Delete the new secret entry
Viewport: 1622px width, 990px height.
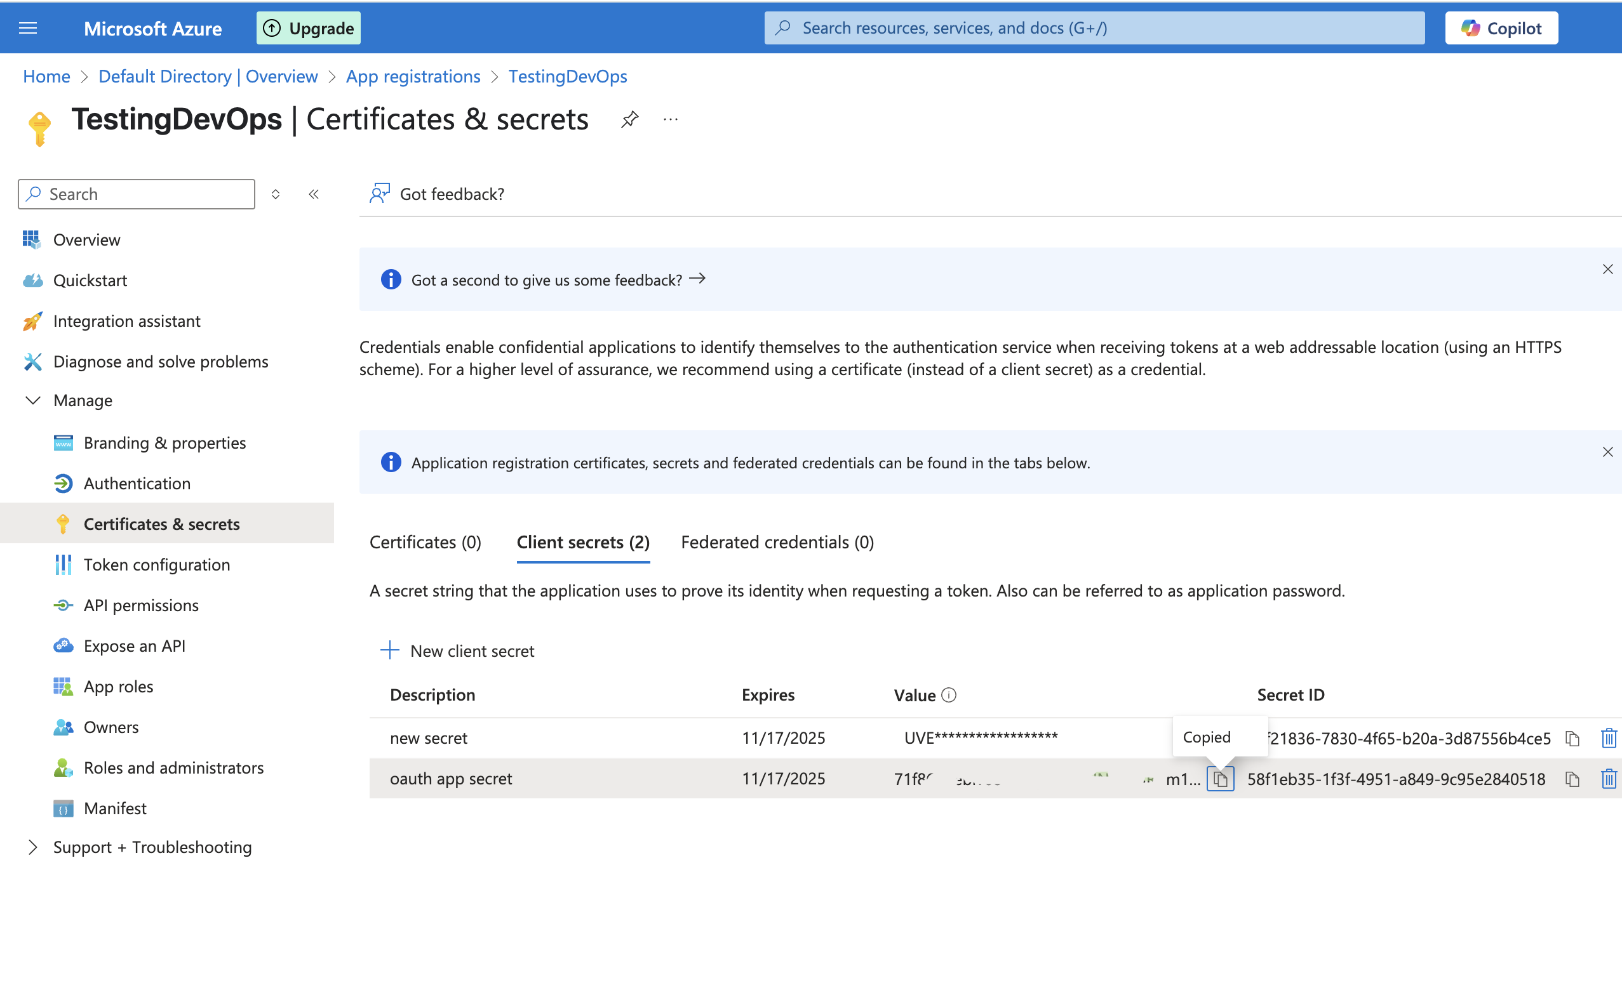pyautogui.click(x=1608, y=738)
